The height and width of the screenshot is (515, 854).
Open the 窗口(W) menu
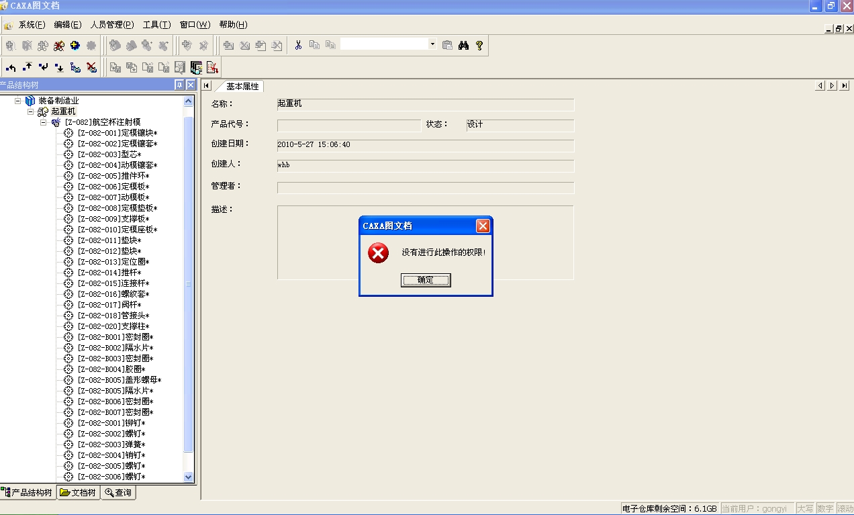point(195,25)
